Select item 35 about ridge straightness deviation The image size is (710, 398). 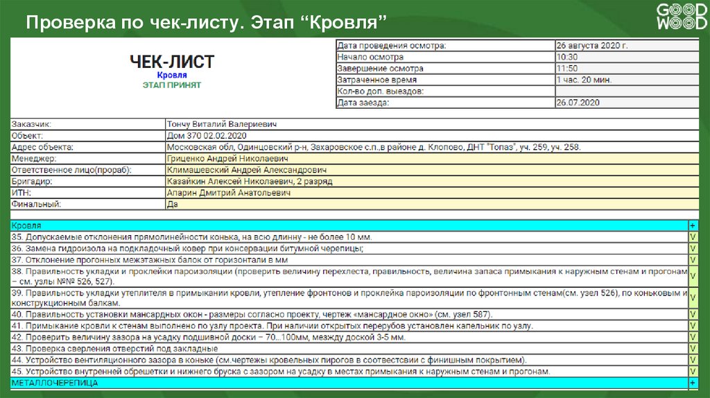pyautogui.click(x=349, y=237)
